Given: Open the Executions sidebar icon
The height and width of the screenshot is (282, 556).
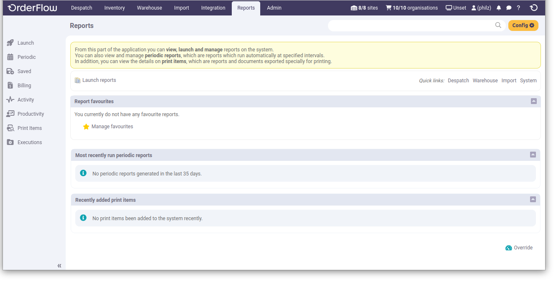Looking at the screenshot, I should click(x=10, y=142).
